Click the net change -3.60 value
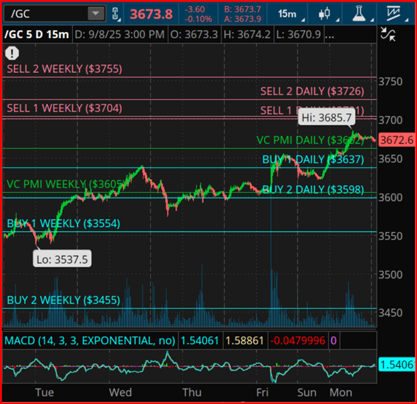This screenshot has height=404, width=417. pos(195,9)
